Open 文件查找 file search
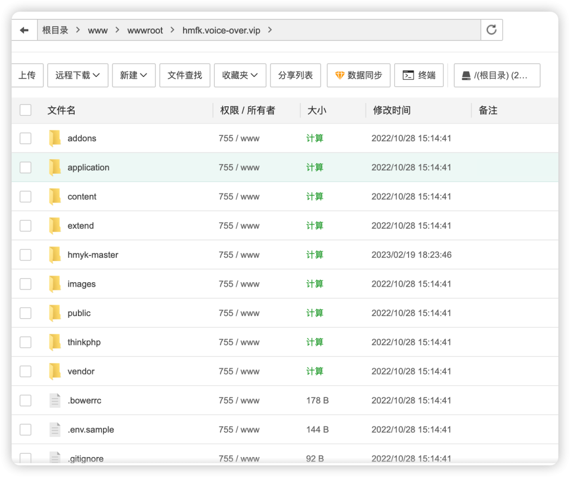The image size is (570, 477). tap(184, 75)
